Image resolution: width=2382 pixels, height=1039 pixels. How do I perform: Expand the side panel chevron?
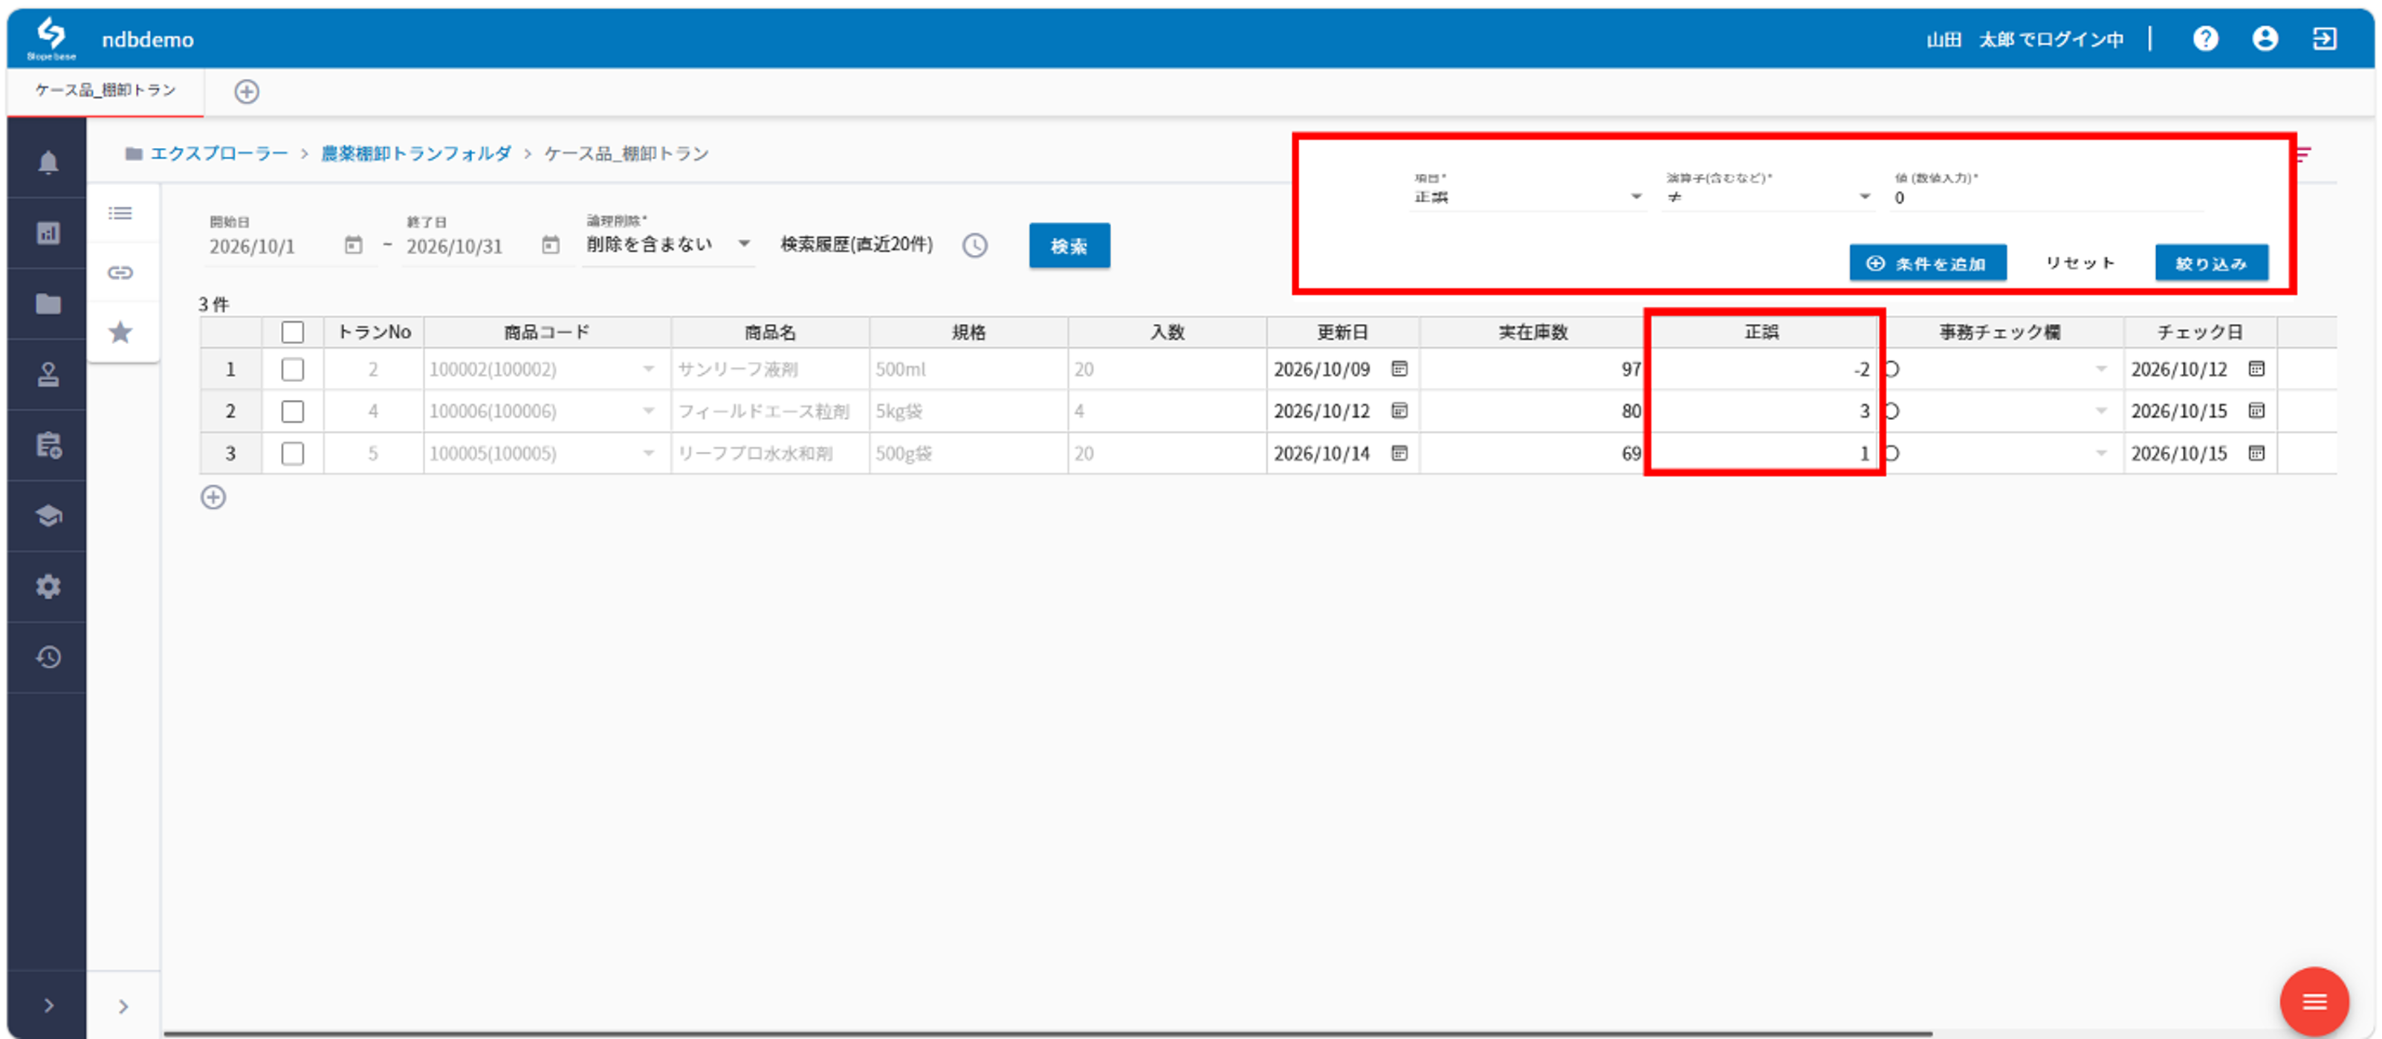(x=123, y=1006)
